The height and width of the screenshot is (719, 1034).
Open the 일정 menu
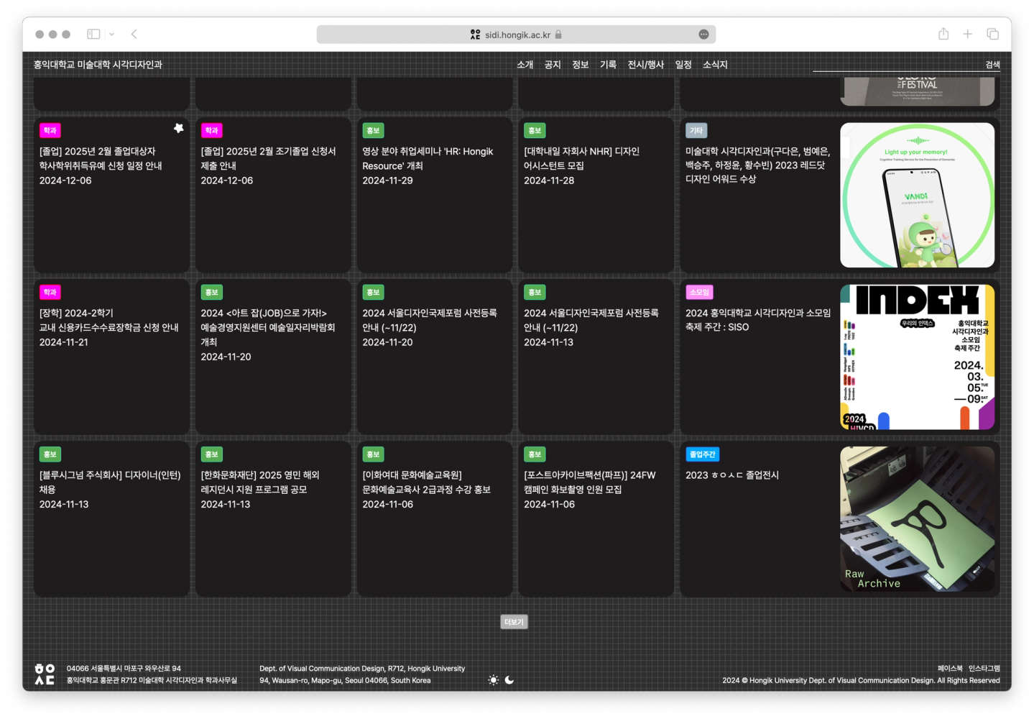[683, 65]
